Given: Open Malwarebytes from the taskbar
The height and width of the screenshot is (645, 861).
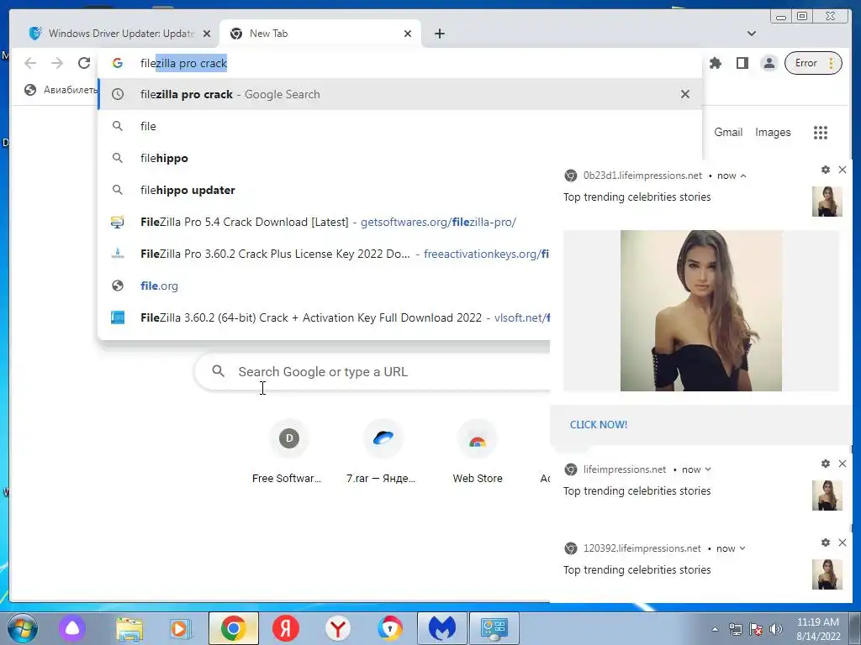Looking at the screenshot, I should click(442, 628).
